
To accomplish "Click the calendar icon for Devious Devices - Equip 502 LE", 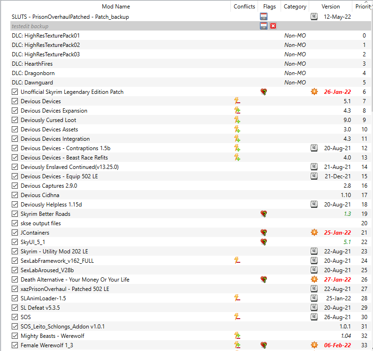I will click(314, 176).
